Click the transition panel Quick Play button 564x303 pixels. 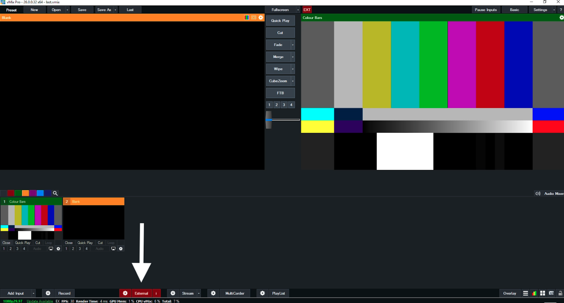coord(280,21)
